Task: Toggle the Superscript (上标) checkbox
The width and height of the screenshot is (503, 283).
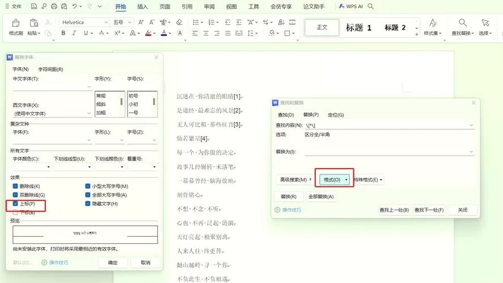Action: (x=15, y=204)
